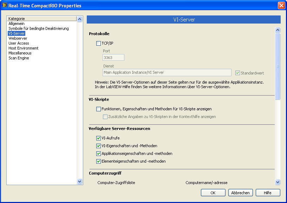The width and height of the screenshot is (287, 203).
Task: Click the LabVIEW icon in the title bar
Action: point(5,6)
